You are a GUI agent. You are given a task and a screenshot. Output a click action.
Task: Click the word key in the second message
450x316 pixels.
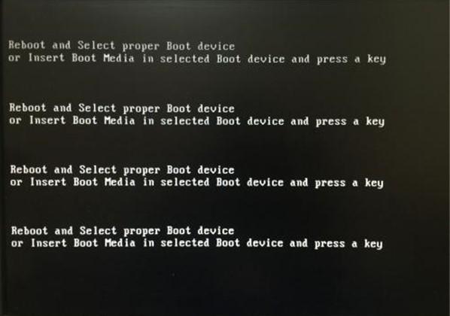pyautogui.click(x=375, y=122)
